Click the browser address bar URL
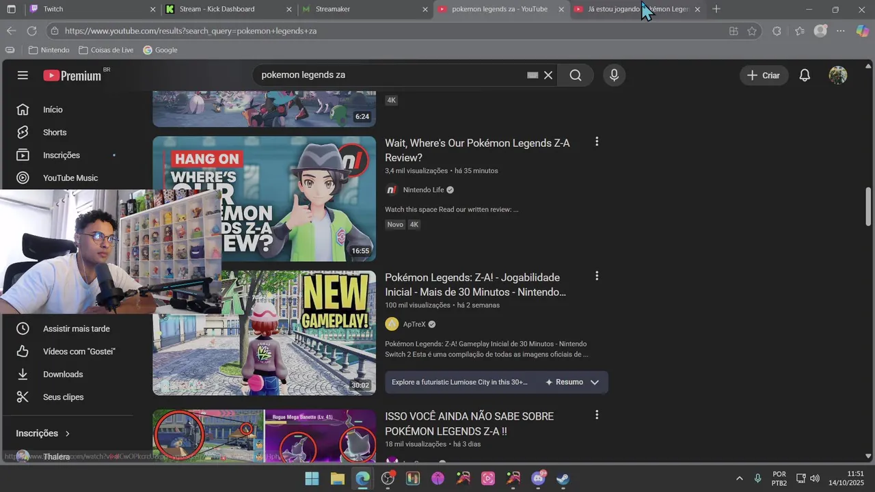Image resolution: width=875 pixels, height=492 pixels. coord(191,31)
